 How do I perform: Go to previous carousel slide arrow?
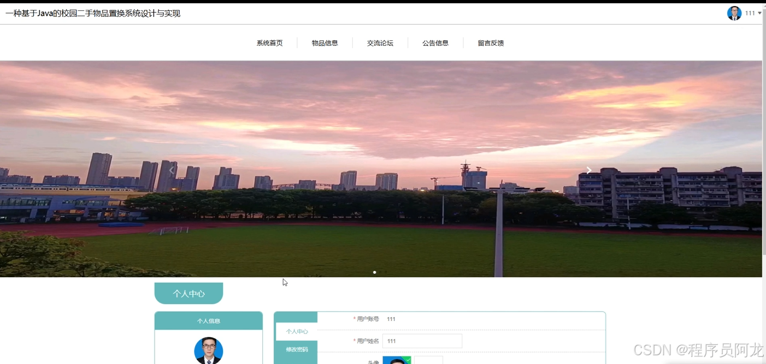[172, 170]
